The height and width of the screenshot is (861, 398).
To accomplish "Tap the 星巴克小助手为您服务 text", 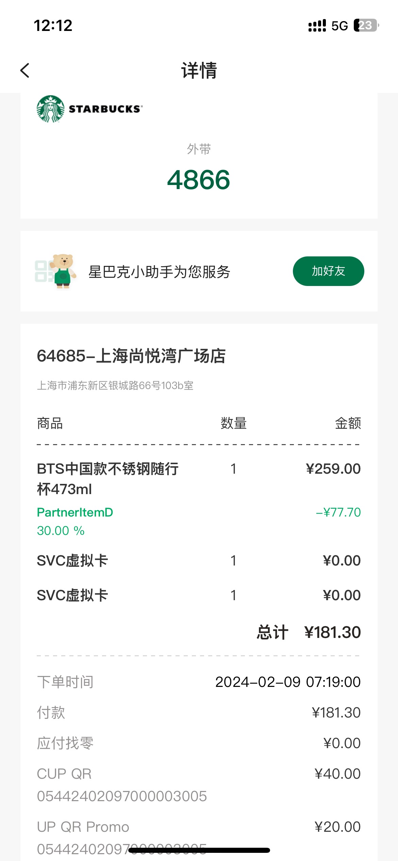I will pos(159,272).
